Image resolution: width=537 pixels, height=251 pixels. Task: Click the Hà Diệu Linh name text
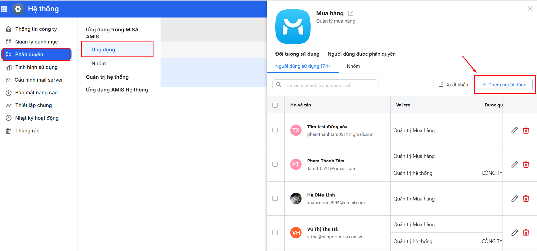pos(321,195)
